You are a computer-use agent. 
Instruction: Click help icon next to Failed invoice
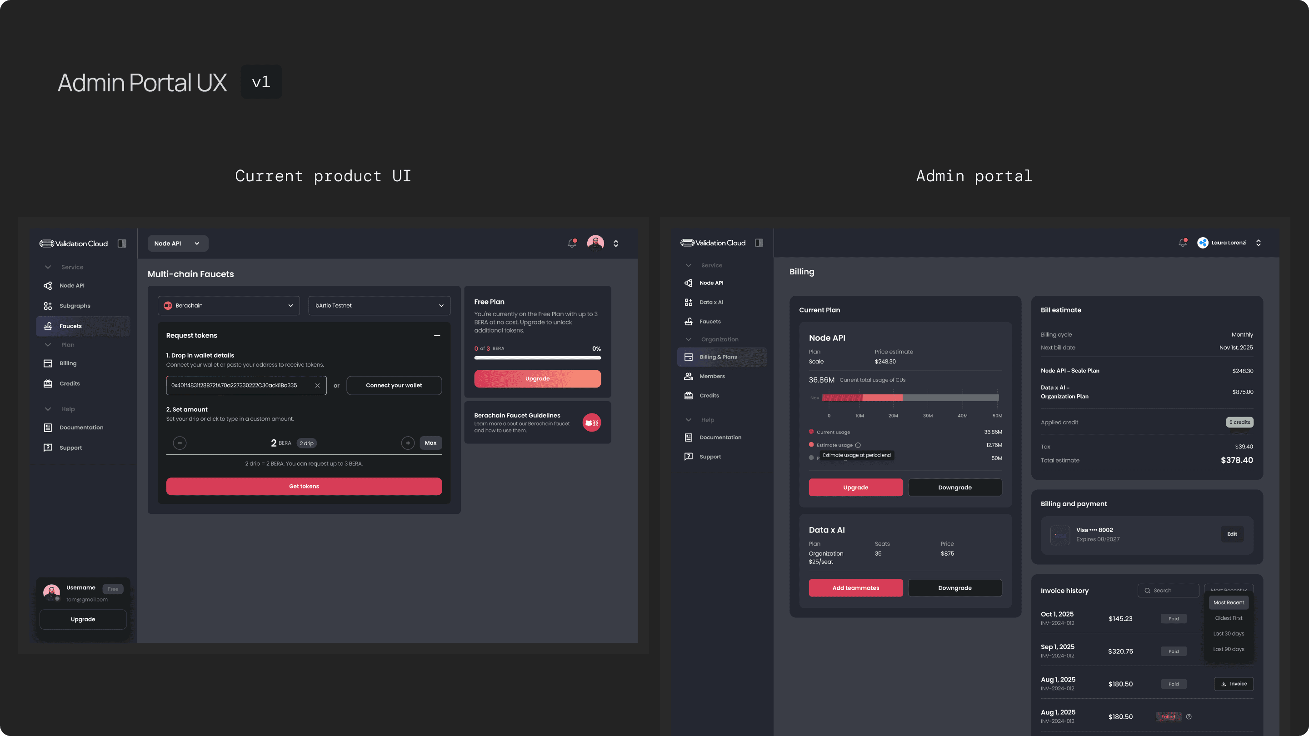1189,717
